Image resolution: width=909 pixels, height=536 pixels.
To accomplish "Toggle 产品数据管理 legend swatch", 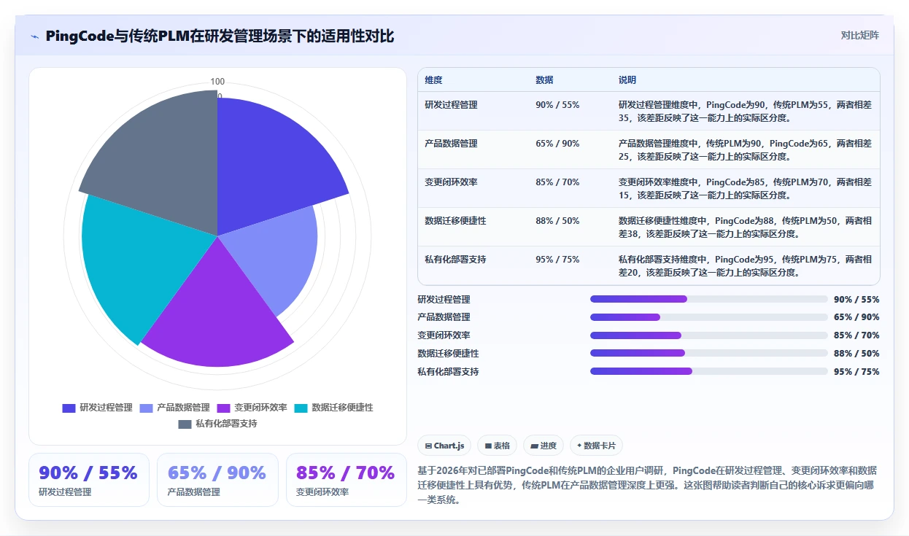I will point(146,408).
